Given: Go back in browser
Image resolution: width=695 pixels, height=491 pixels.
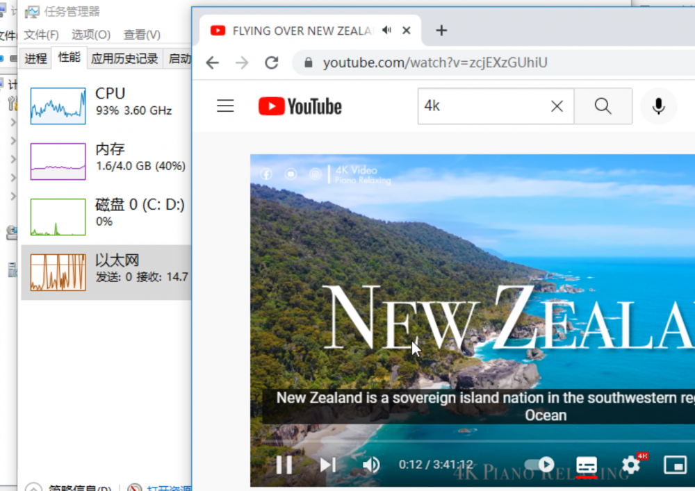Looking at the screenshot, I should click(213, 63).
